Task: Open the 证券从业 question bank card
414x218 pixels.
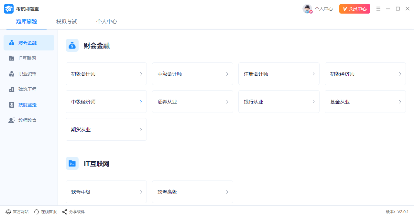Action: coord(192,102)
